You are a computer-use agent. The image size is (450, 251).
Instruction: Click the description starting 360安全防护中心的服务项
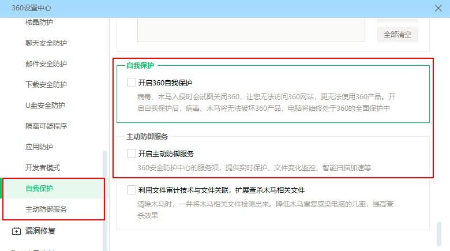254,168
